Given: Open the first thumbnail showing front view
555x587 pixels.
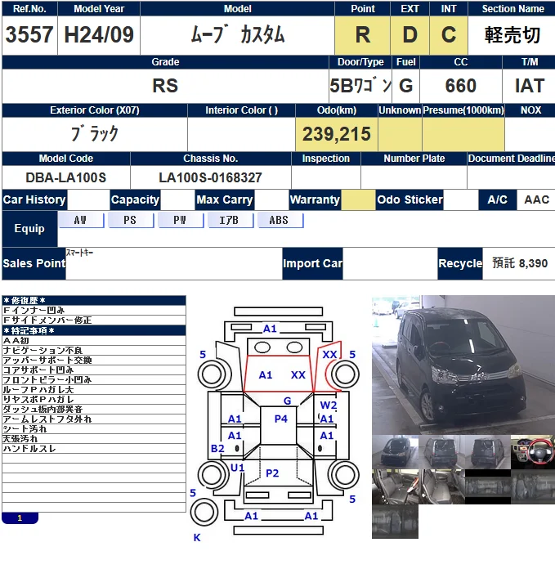Looking at the screenshot, I should [394, 451].
